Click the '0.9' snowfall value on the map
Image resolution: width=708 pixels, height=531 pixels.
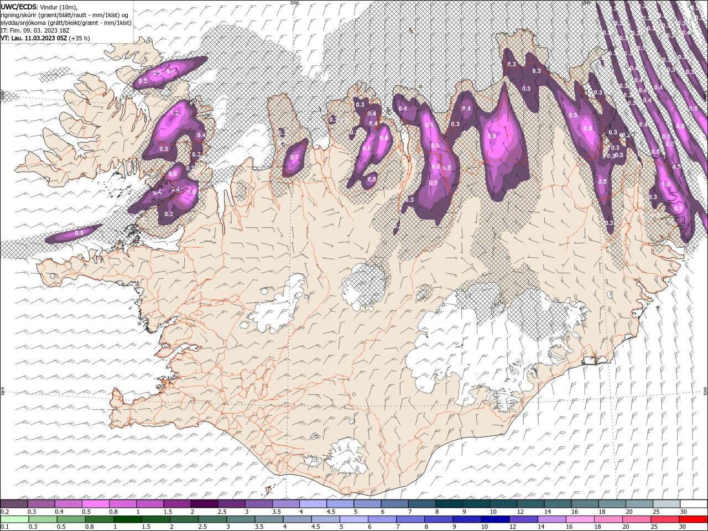[x=492, y=136]
